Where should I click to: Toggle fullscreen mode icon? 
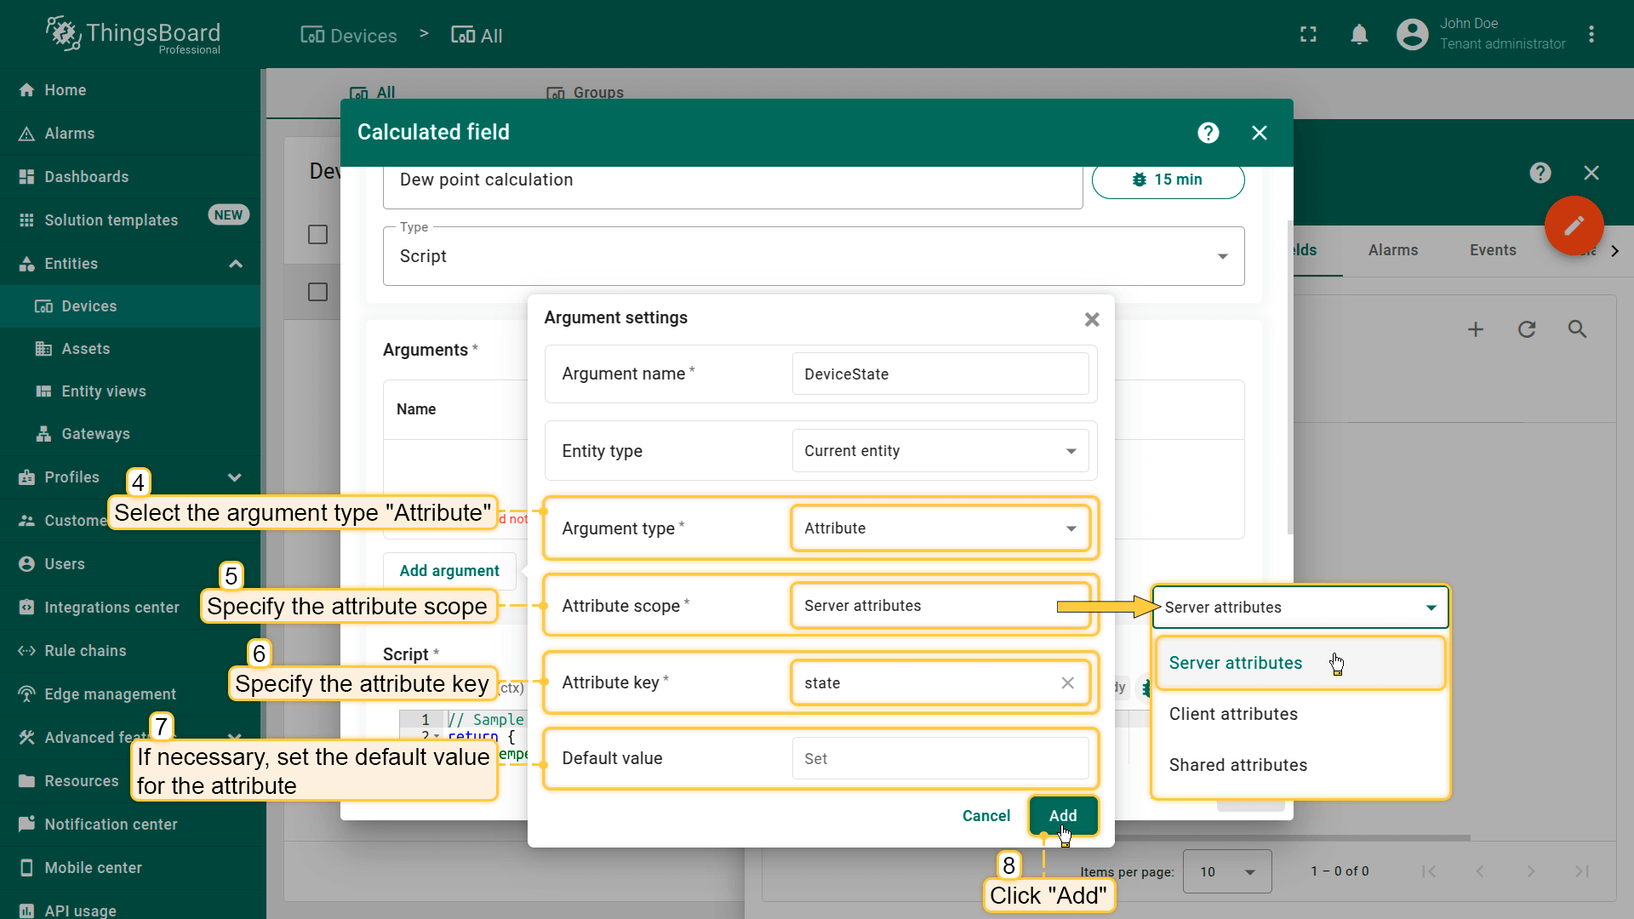point(1308,35)
